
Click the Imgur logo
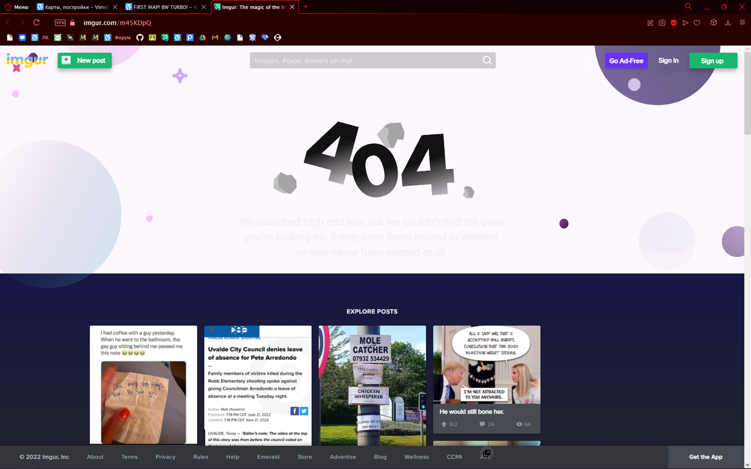coord(26,60)
